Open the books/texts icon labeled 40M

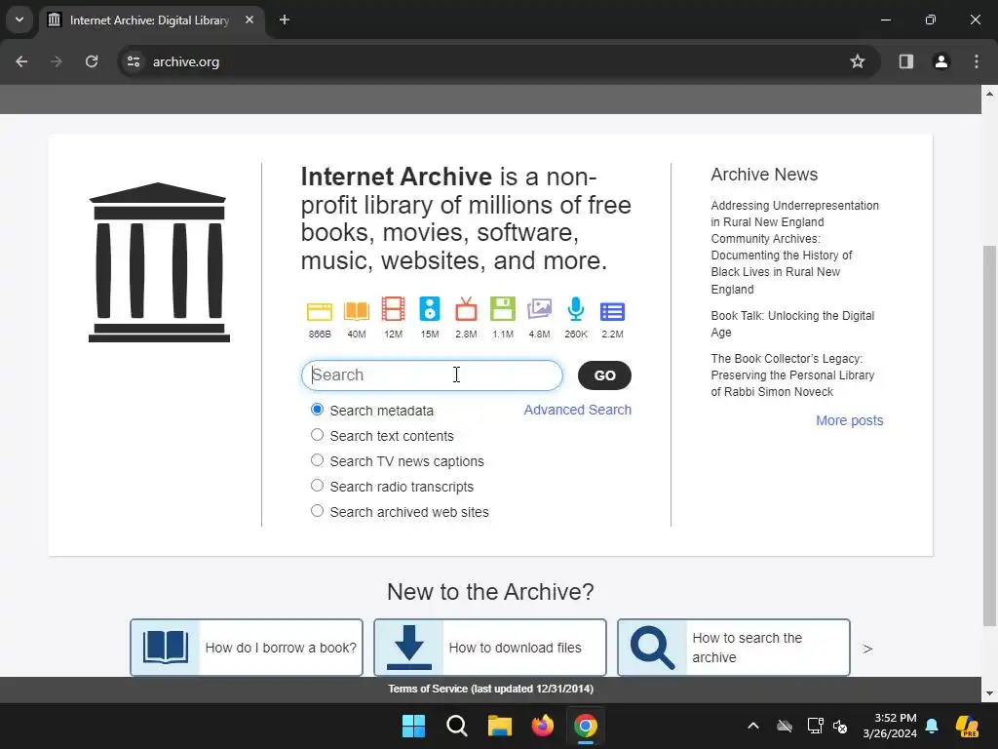click(x=357, y=311)
